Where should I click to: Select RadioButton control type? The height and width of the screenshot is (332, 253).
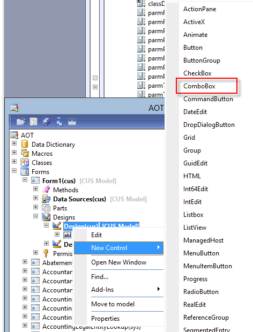pos(201,292)
